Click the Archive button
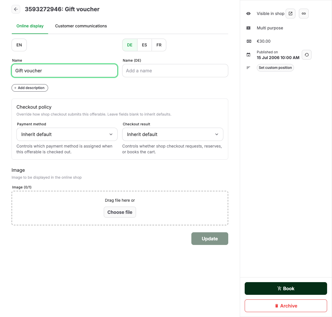Image resolution: width=332 pixels, height=317 pixels. [x=286, y=306]
